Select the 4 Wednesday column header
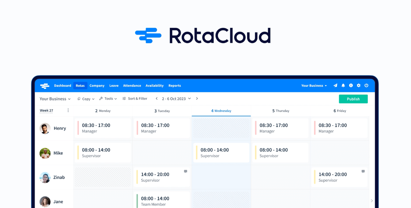The width and height of the screenshot is (411, 208). click(x=221, y=111)
